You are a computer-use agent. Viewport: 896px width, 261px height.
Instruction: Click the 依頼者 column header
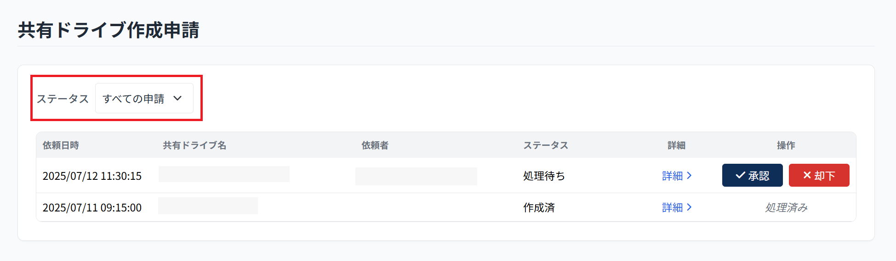(375, 145)
